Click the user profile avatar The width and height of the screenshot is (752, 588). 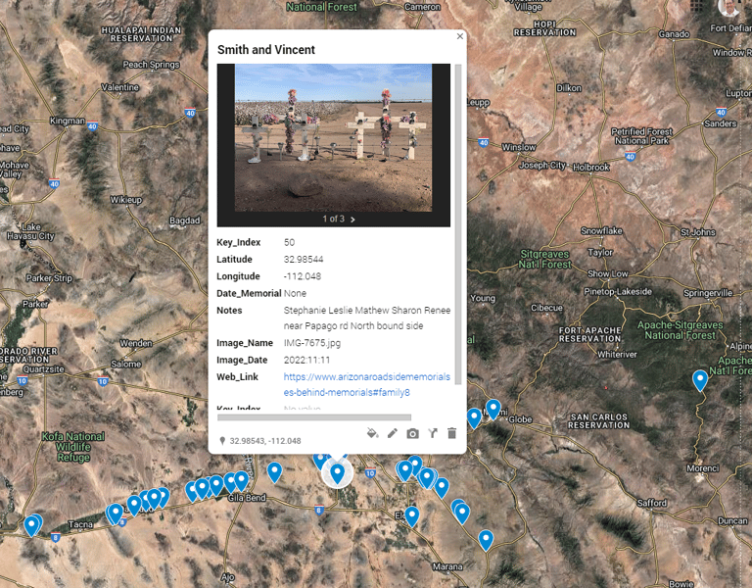click(x=728, y=7)
